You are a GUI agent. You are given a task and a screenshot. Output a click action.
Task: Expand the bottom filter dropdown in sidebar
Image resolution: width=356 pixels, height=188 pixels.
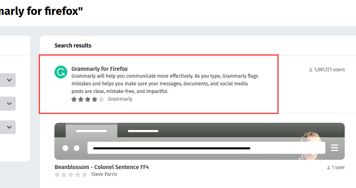coord(9,127)
